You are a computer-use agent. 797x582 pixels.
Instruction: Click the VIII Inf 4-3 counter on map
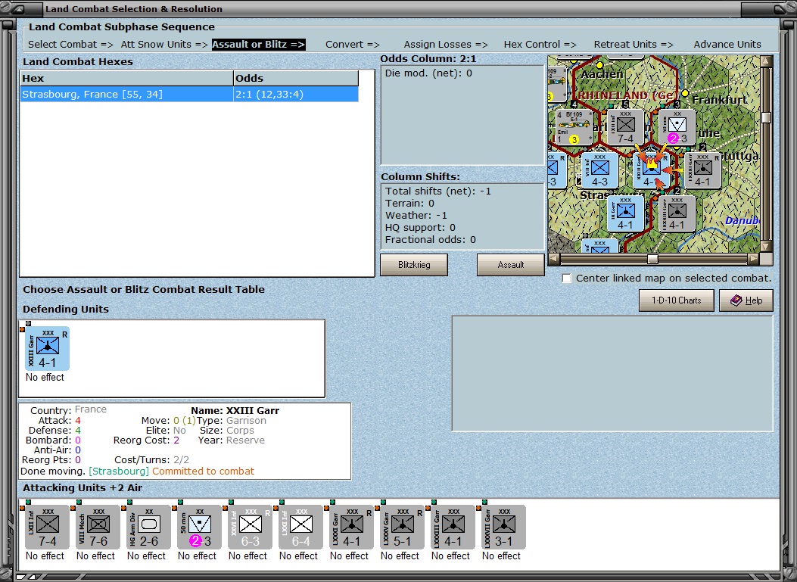click(x=599, y=170)
